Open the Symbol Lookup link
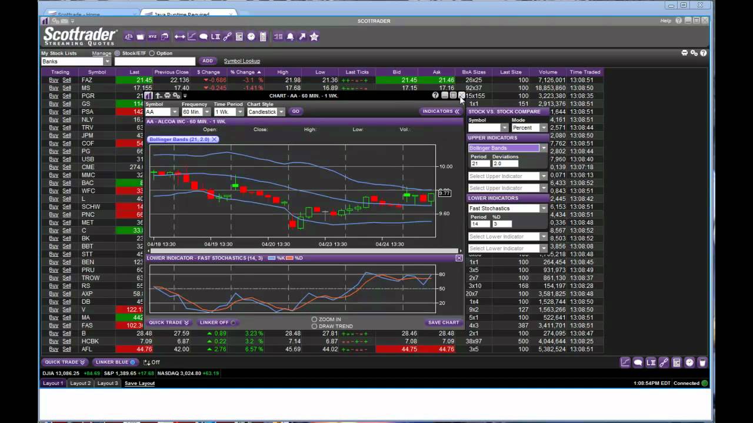Viewport: 753px width, 423px height. click(x=242, y=61)
